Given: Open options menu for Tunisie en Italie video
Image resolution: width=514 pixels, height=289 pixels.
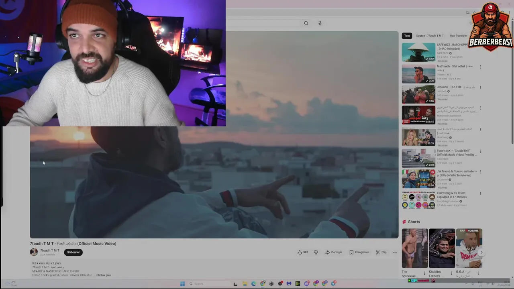Looking at the screenshot, I should (480, 172).
